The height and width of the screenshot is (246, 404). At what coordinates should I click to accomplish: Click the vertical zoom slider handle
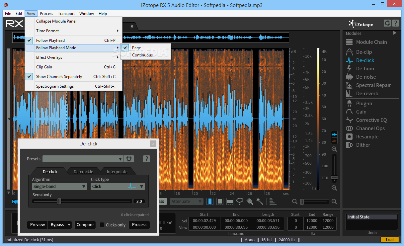tap(334, 178)
